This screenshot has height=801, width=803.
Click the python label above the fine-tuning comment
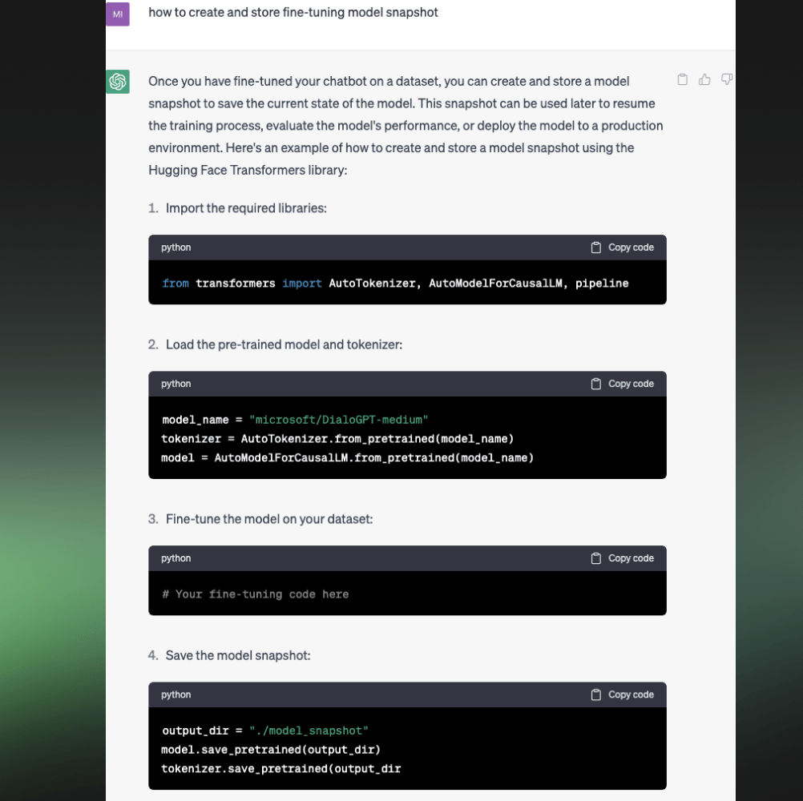[176, 557]
